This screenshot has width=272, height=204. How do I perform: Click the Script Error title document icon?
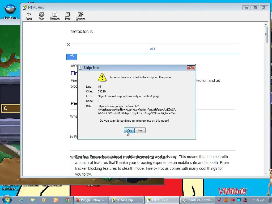[80, 68]
